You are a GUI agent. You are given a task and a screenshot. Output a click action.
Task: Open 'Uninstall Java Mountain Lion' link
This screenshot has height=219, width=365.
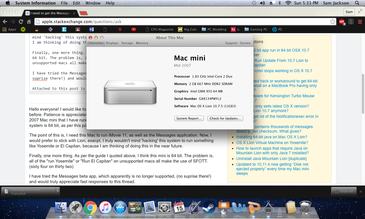(x=271, y=159)
